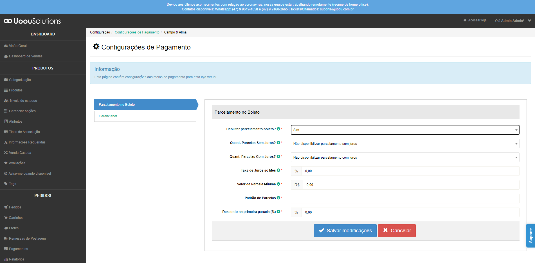
Task: Click the Cancelar button
Action: coord(397,231)
